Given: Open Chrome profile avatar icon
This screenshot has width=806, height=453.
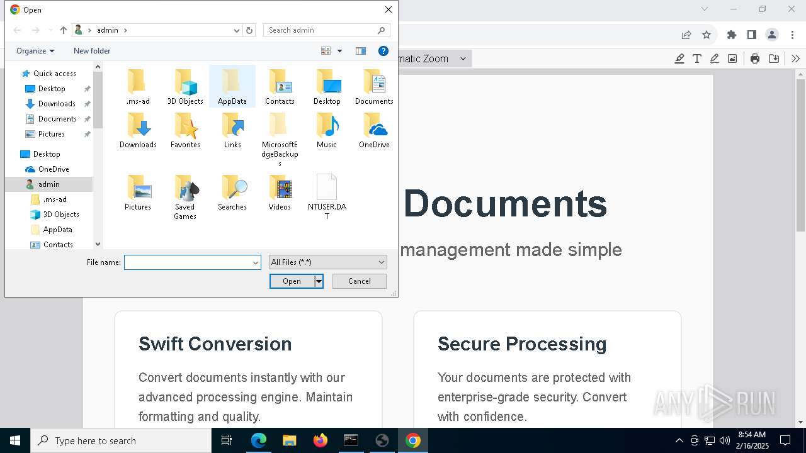Looking at the screenshot, I should [x=771, y=35].
